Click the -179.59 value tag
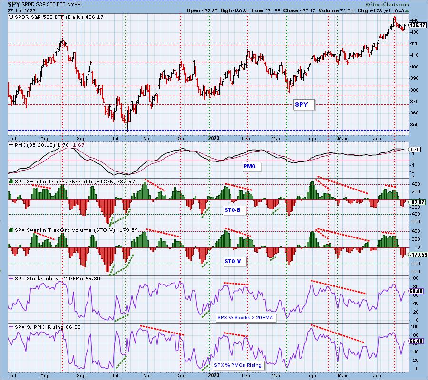Viewport: 428px width, 380px height. click(x=418, y=255)
